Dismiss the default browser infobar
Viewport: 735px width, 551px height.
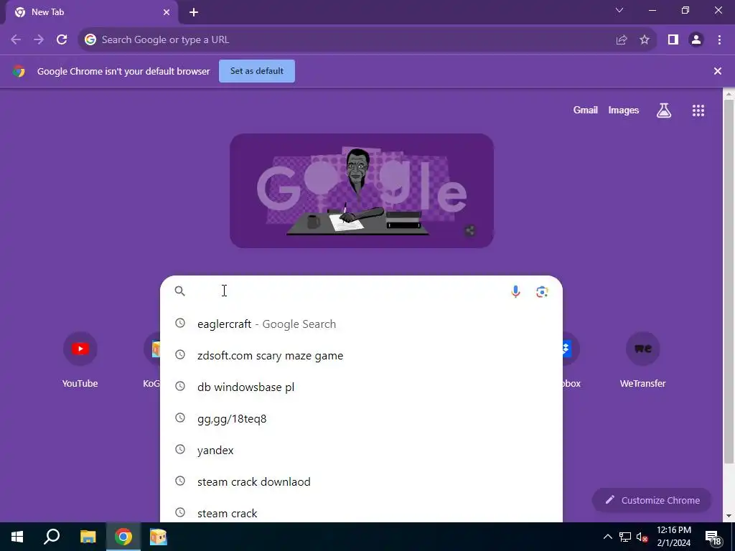click(717, 71)
